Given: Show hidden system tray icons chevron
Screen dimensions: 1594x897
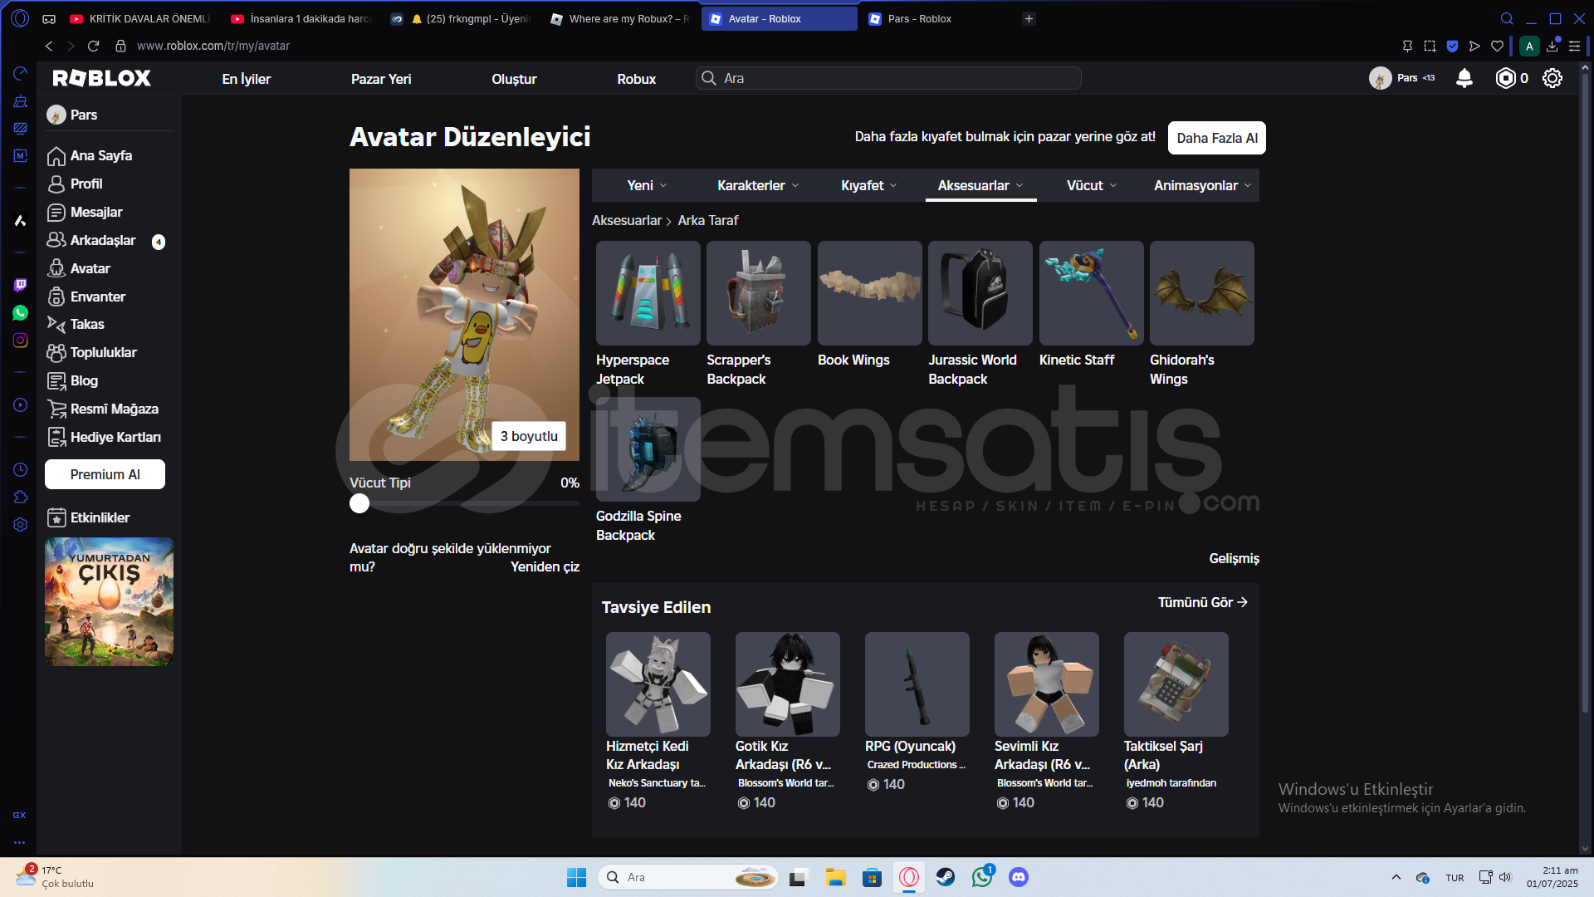Looking at the screenshot, I should (1396, 877).
